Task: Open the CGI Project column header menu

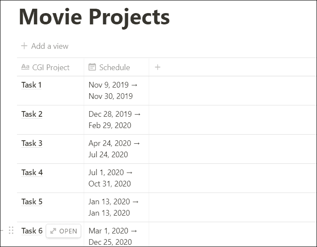Action: tap(51, 67)
